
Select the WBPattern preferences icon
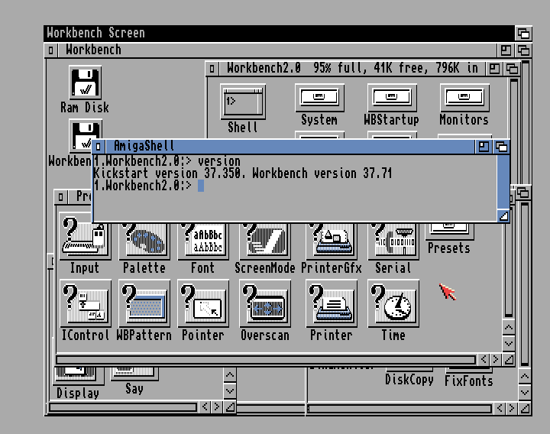click(144, 303)
